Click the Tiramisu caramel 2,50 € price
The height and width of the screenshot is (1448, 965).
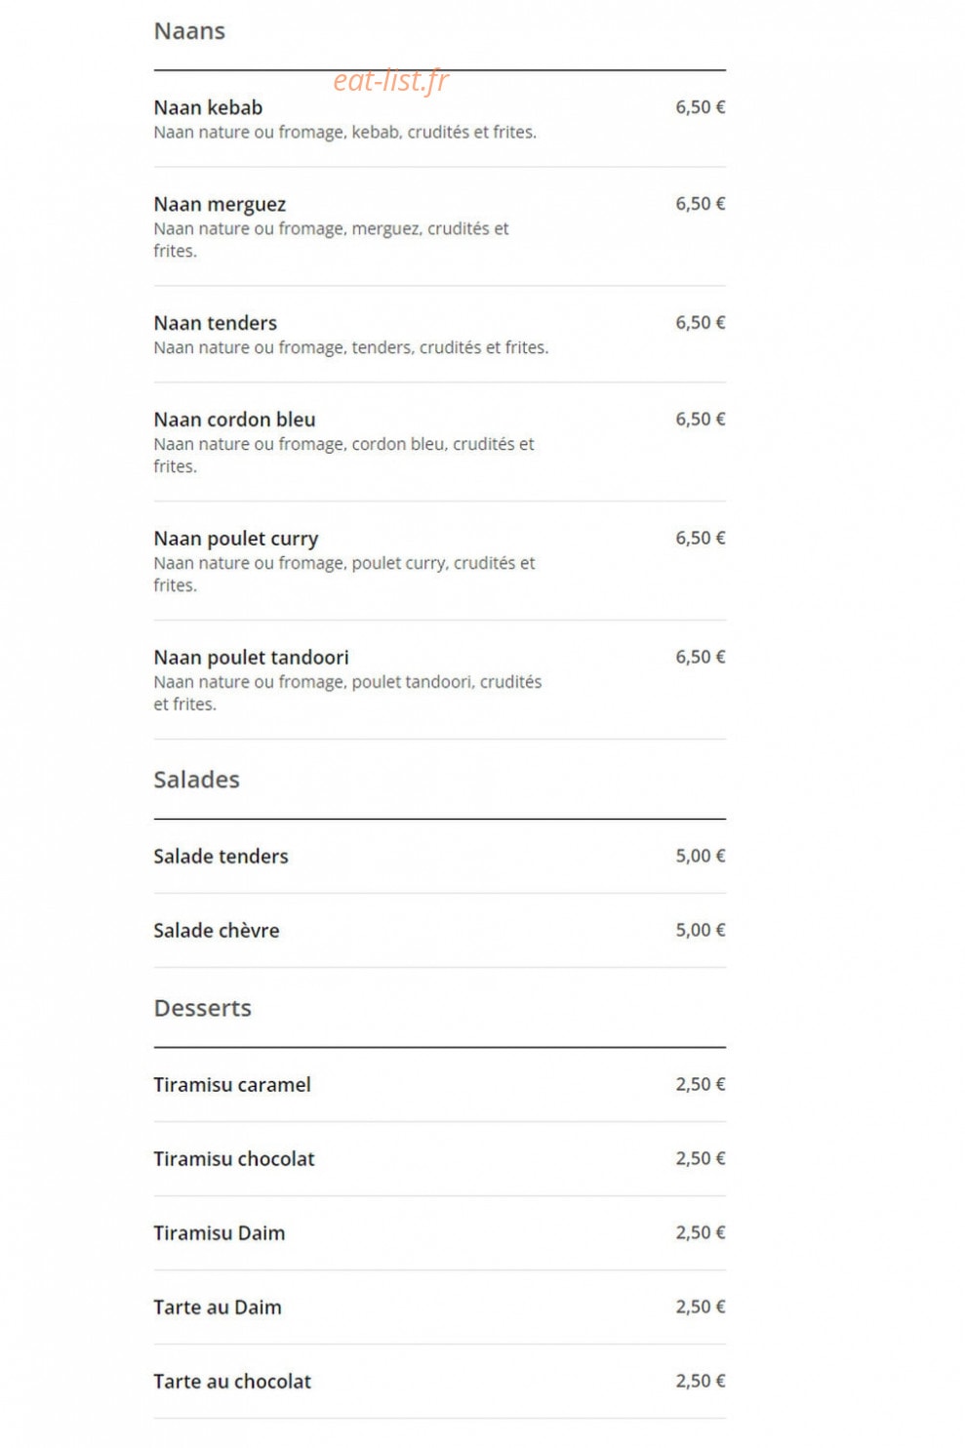tap(701, 1084)
